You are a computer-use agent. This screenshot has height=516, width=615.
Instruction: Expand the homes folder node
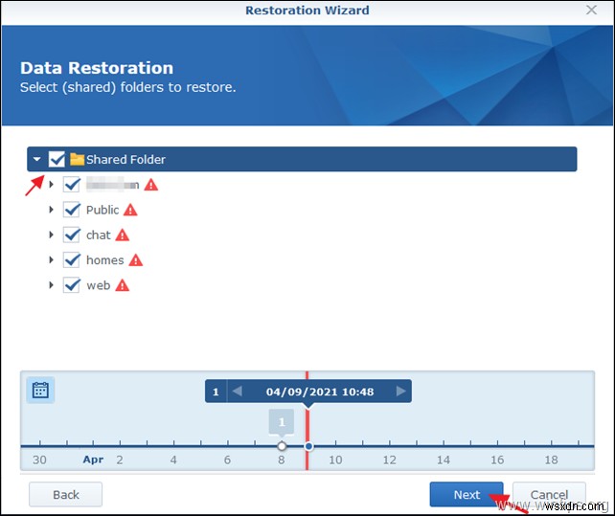51,259
